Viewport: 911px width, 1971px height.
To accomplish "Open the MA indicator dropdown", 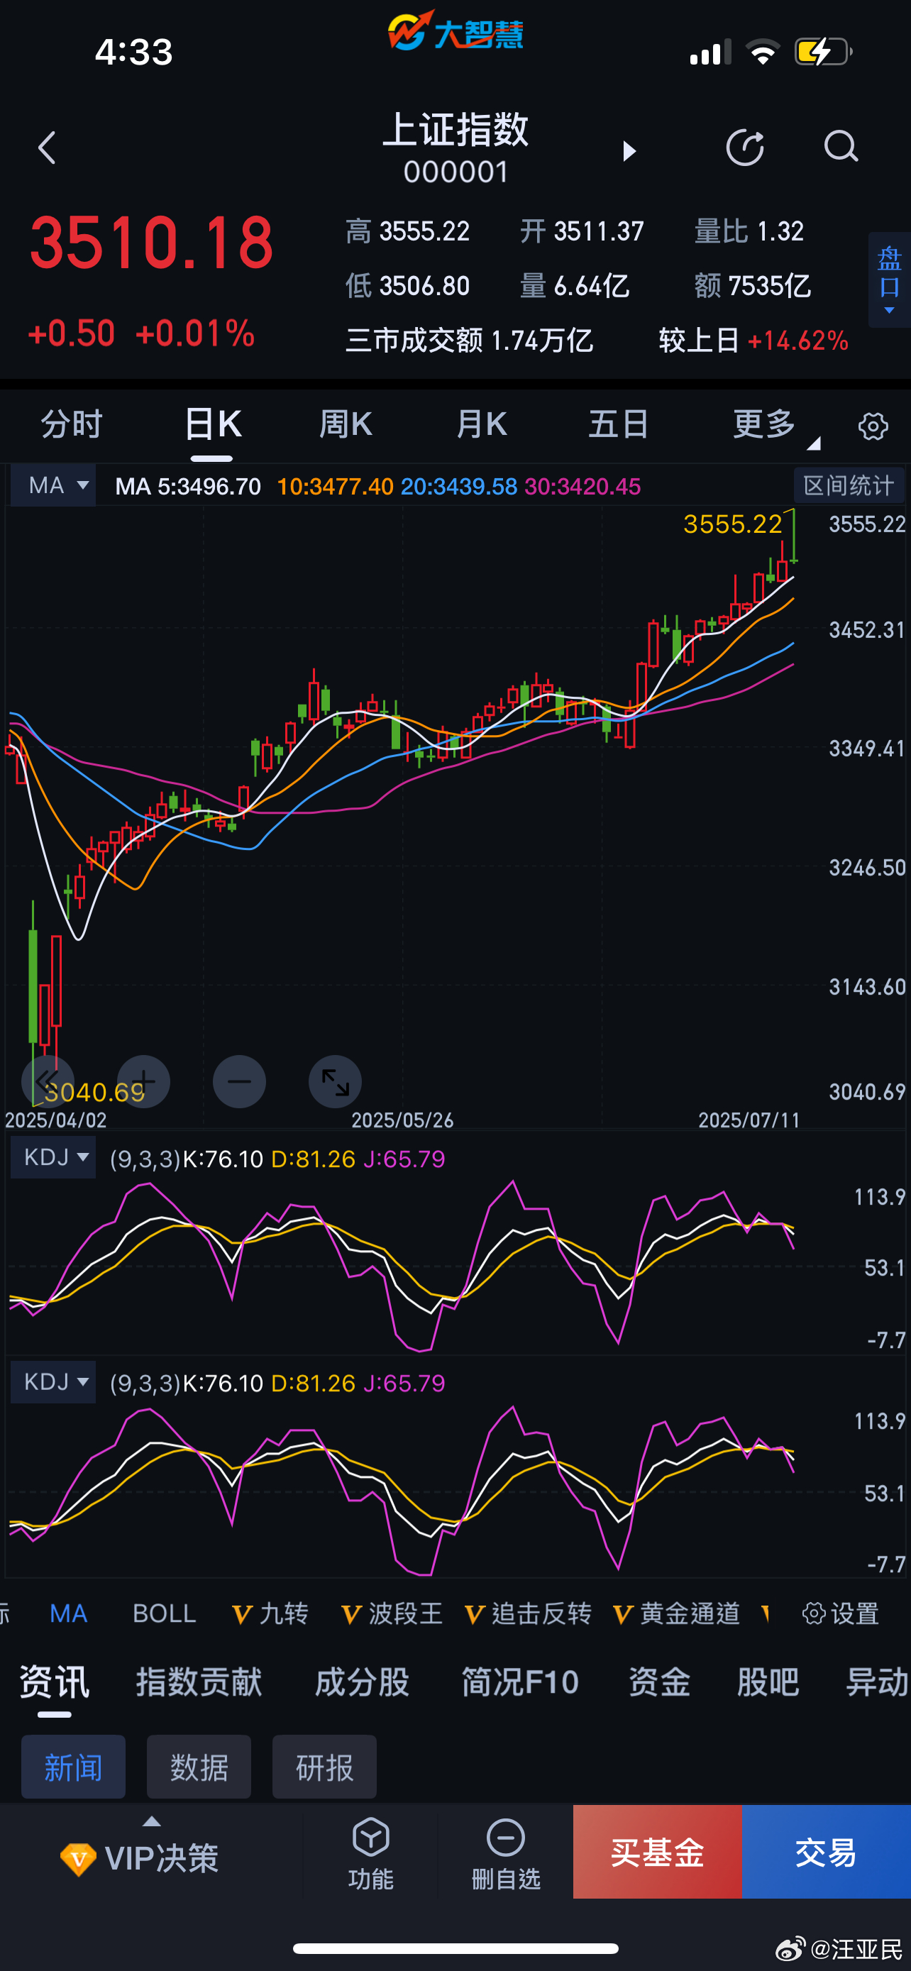I will click(53, 485).
